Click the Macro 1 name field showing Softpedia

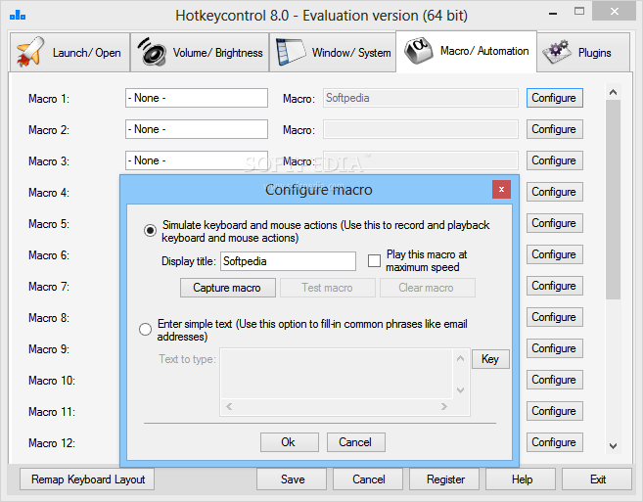point(420,98)
